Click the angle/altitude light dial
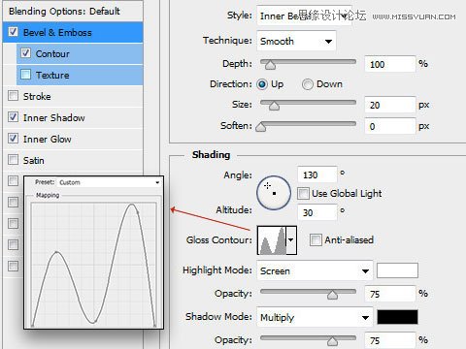Screen dimensions: 466x349 click(274, 193)
